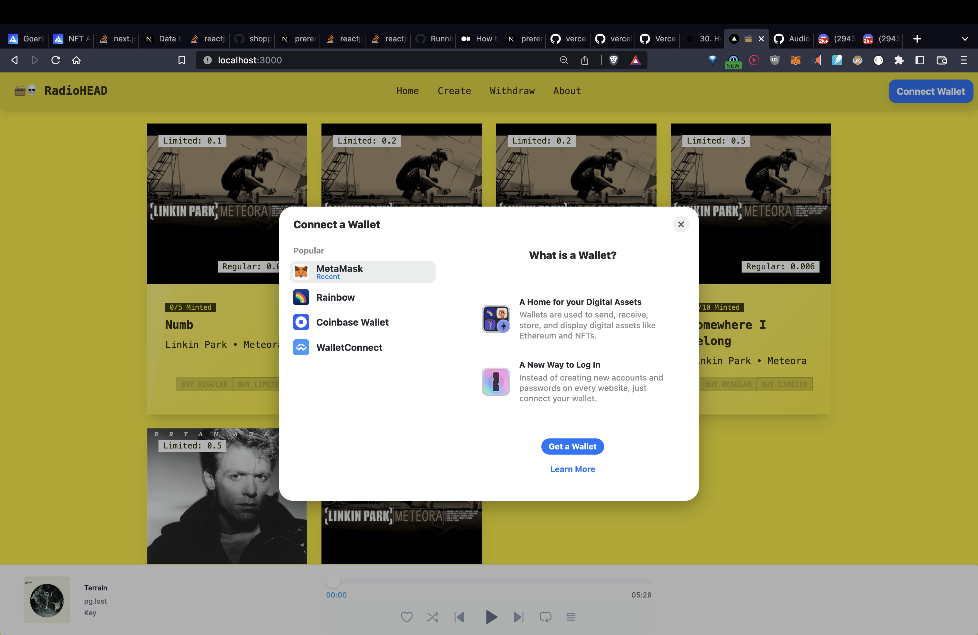The height and width of the screenshot is (635, 978).
Task: Click the audio progress slider handle
Action: coord(333,581)
